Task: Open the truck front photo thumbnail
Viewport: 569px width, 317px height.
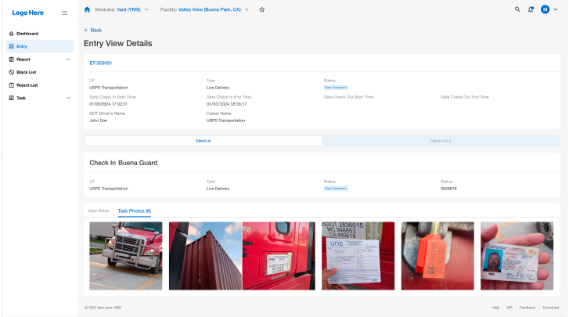Action: coord(126,256)
